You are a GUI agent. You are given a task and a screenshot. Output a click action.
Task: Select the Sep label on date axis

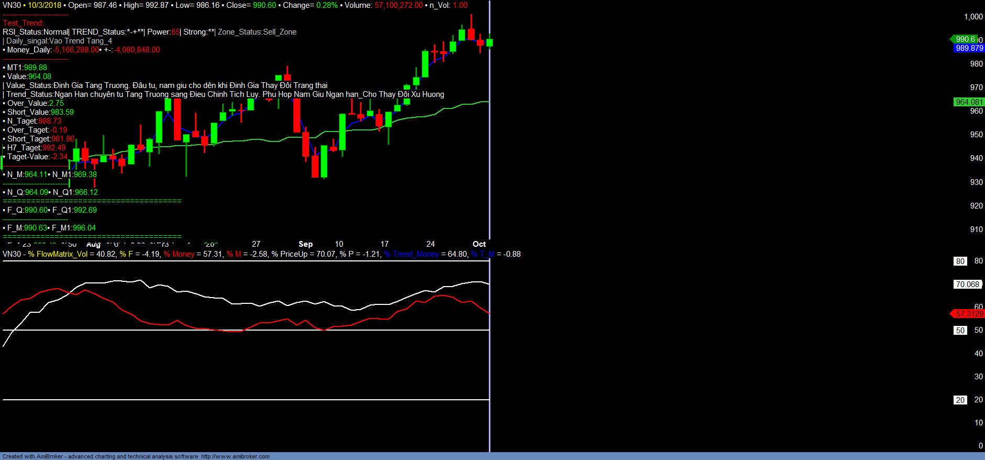coord(305,244)
